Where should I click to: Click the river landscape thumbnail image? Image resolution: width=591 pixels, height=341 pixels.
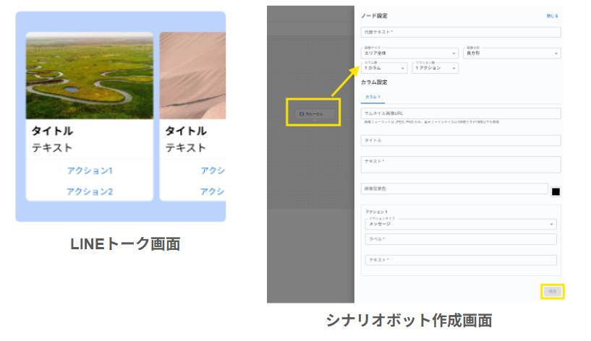(x=90, y=76)
